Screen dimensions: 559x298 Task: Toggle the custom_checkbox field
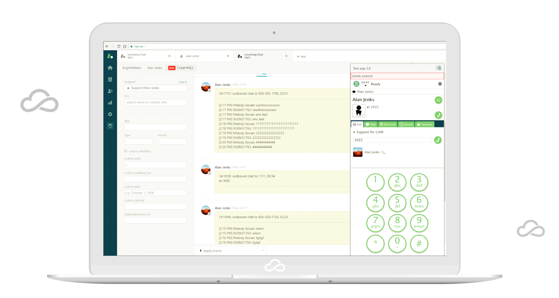tap(126, 151)
